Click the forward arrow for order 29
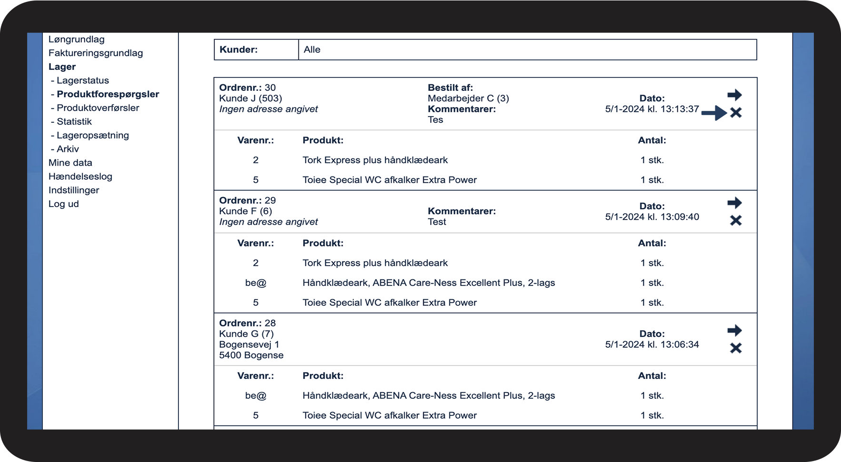The image size is (841, 462). [734, 203]
